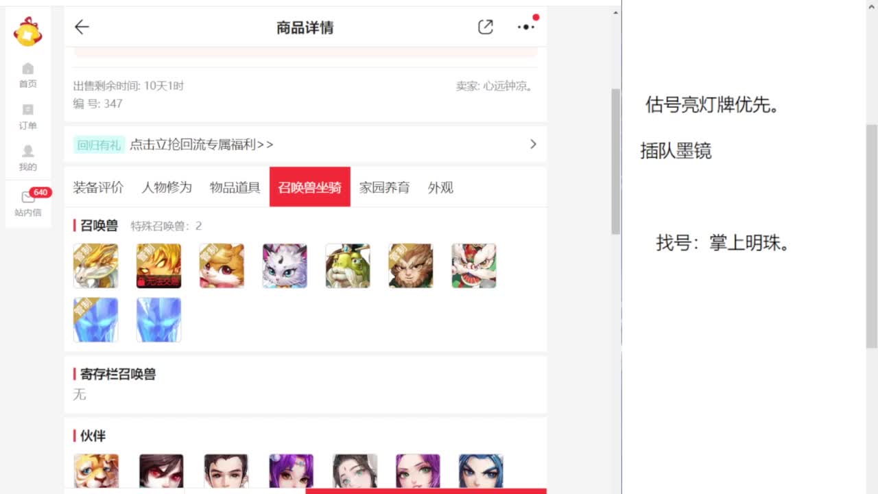View the summoned beast marked 无法交易
The image size is (878, 494).
[x=159, y=266]
